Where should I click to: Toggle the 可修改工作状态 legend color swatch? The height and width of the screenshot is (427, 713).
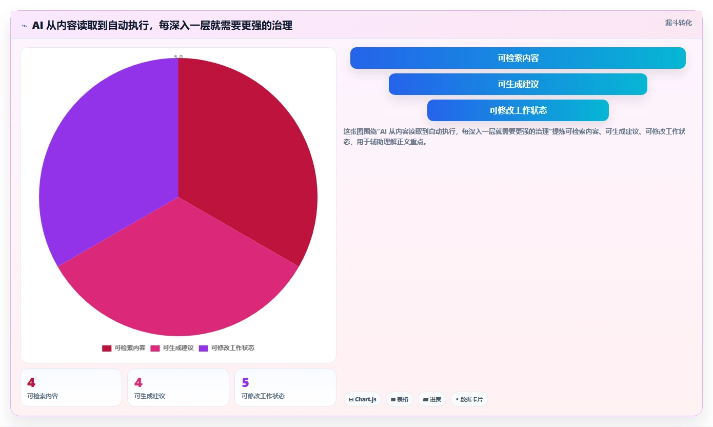pos(204,348)
